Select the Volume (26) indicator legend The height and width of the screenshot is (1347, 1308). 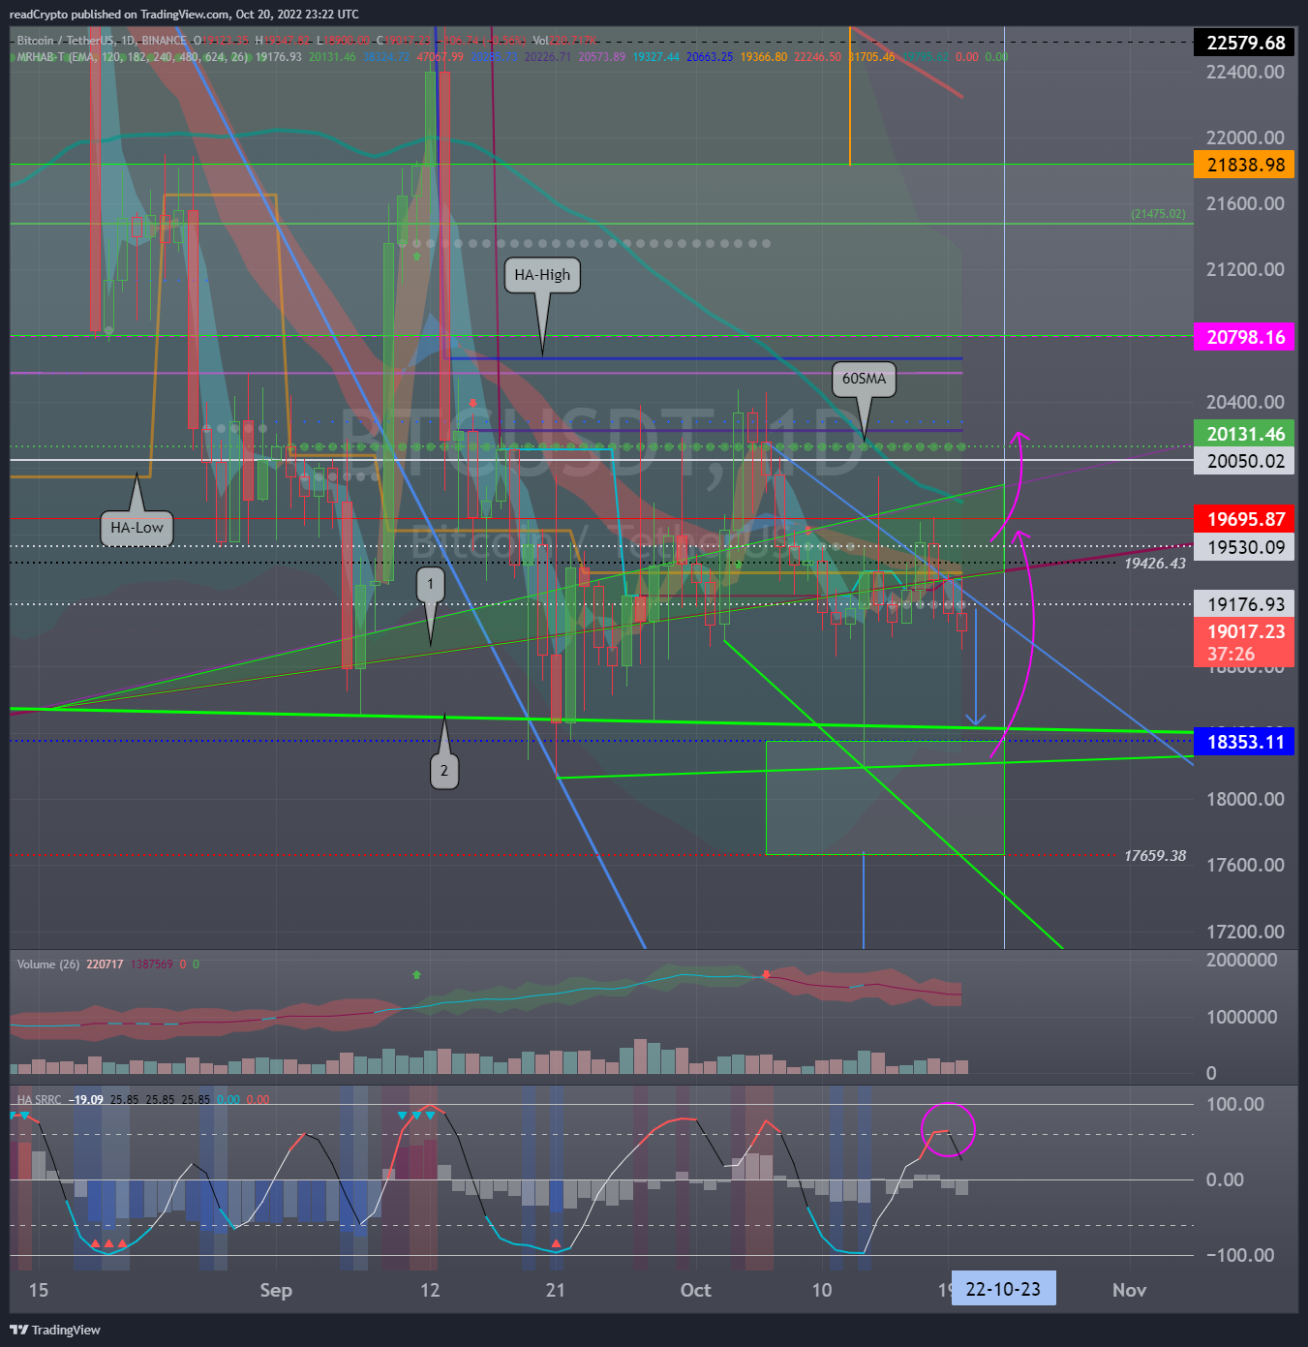pyautogui.click(x=48, y=964)
